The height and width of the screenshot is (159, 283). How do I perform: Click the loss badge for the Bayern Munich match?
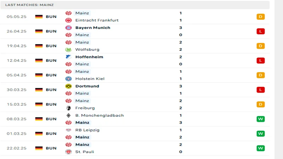point(261,31)
